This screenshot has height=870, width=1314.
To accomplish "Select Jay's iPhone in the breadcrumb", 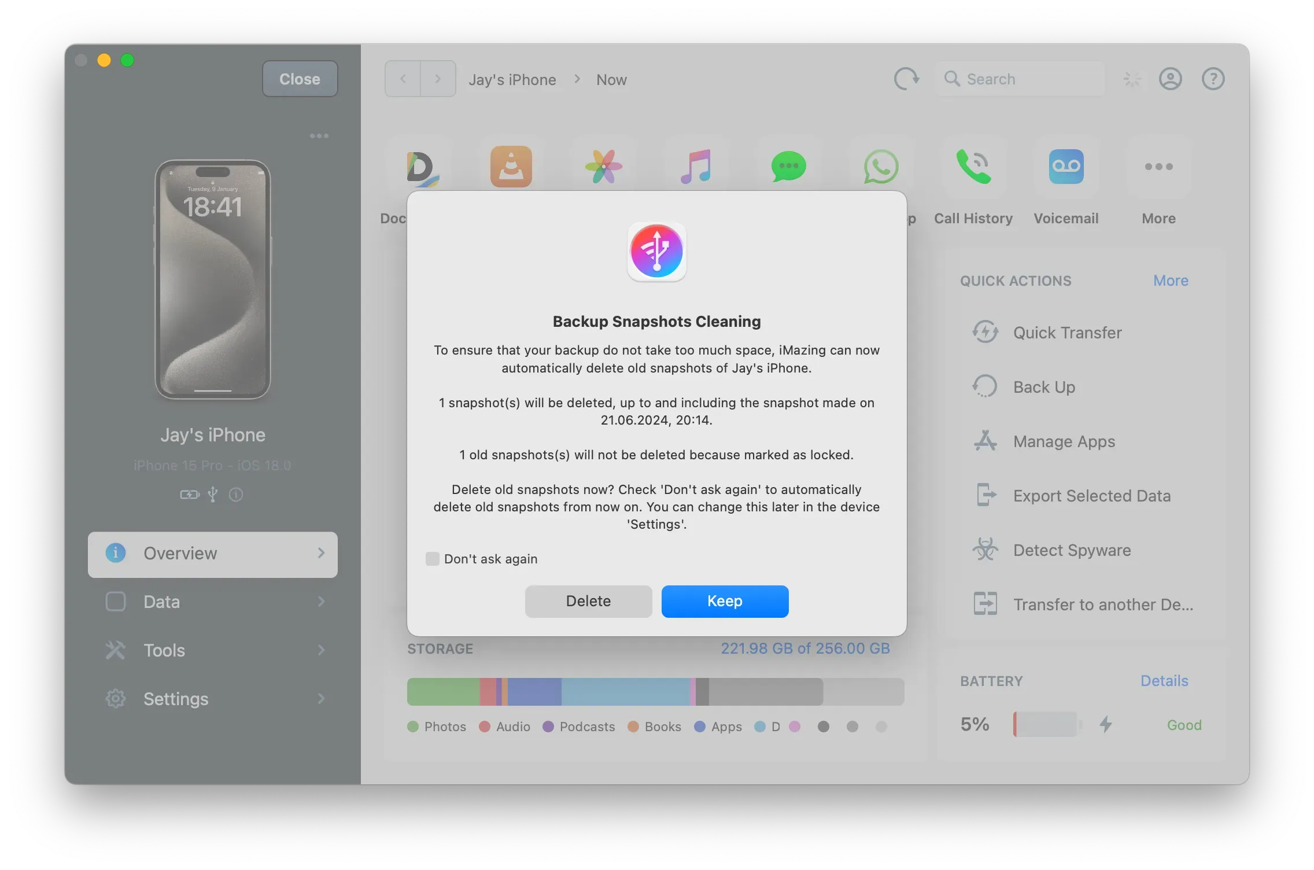I will click(x=511, y=79).
